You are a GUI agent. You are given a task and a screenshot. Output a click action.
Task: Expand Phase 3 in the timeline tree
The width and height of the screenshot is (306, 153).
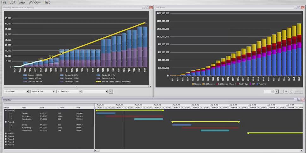pyautogui.click(x=6, y=133)
